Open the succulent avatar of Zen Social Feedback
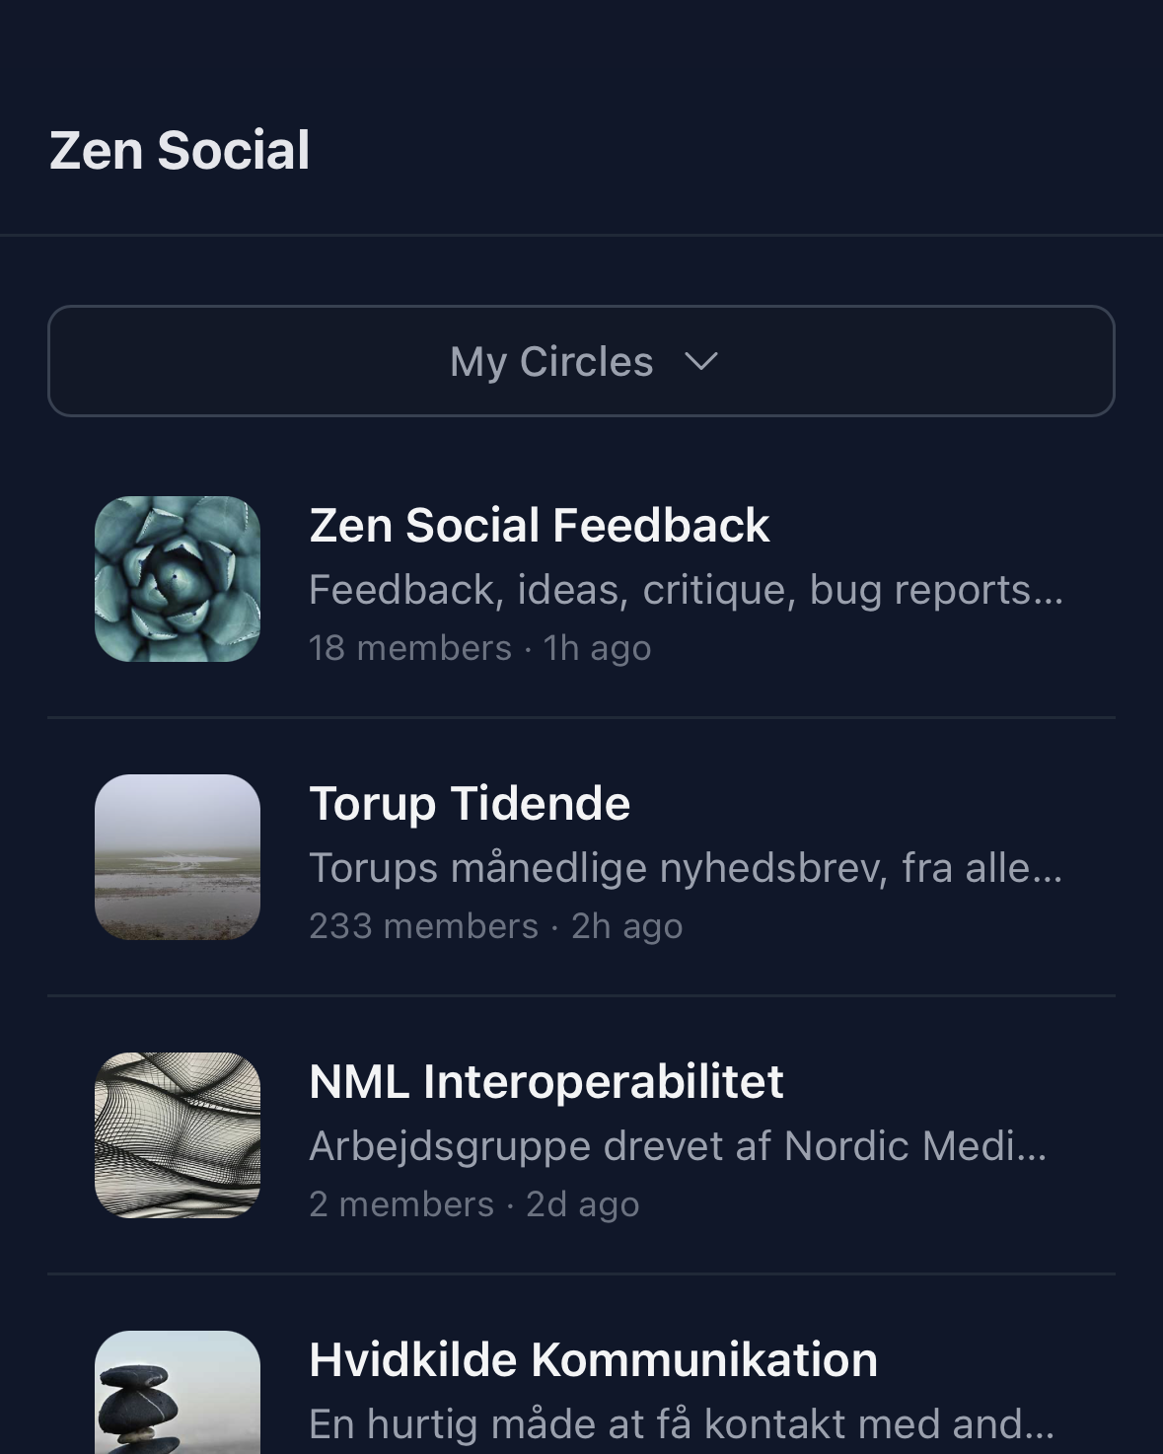The width and height of the screenshot is (1163, 1454). click(x=178, y=579)
